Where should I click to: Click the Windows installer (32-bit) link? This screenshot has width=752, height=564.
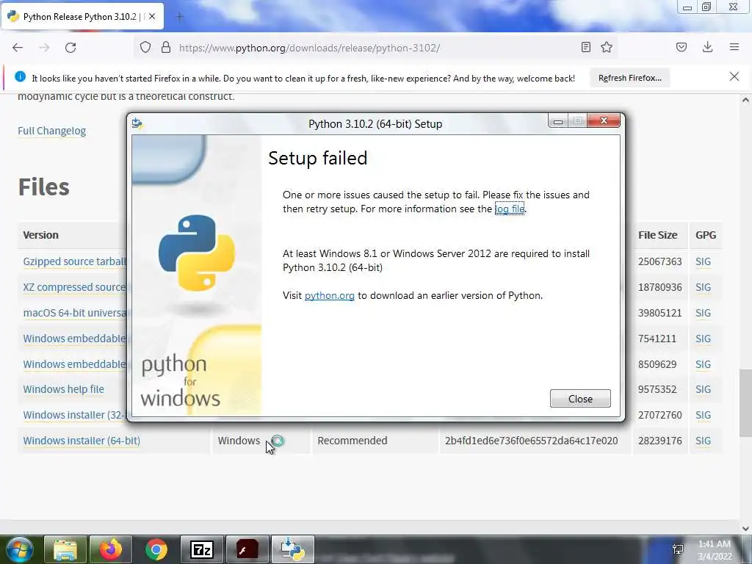[74, 415]
